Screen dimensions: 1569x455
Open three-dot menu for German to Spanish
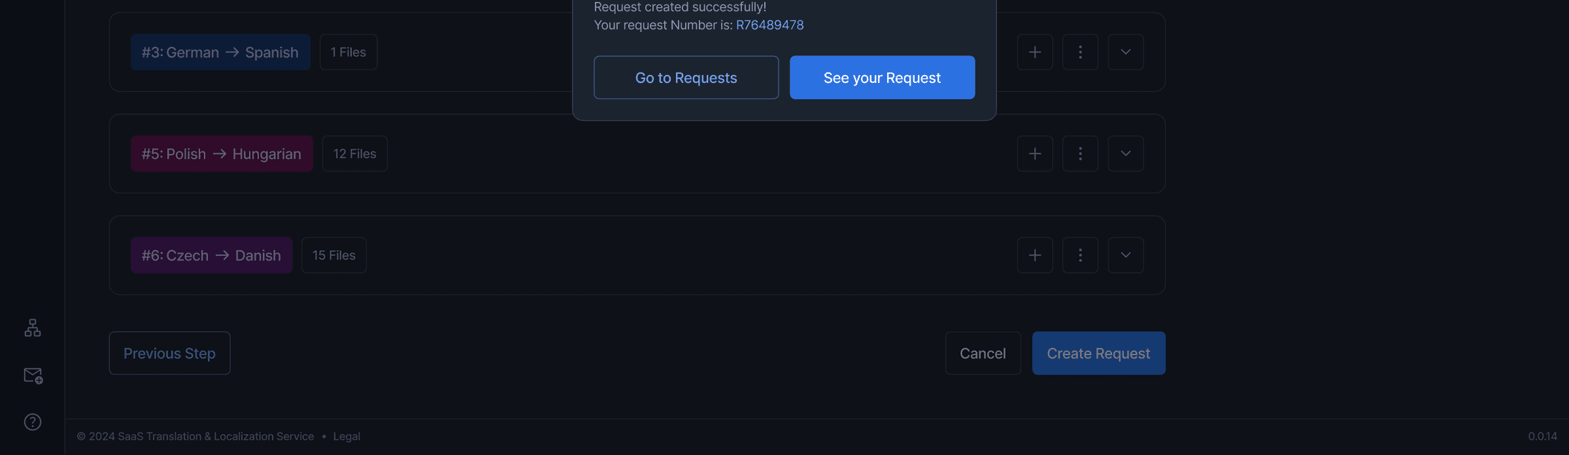pos(1080,52)
